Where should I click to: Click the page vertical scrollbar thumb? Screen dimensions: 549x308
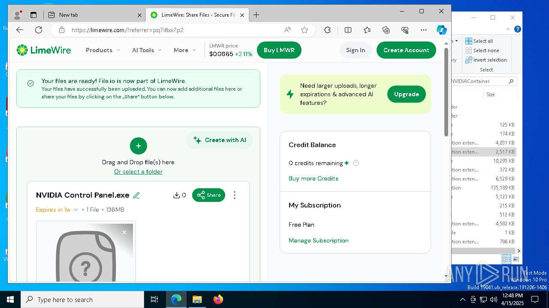[446, 92]
